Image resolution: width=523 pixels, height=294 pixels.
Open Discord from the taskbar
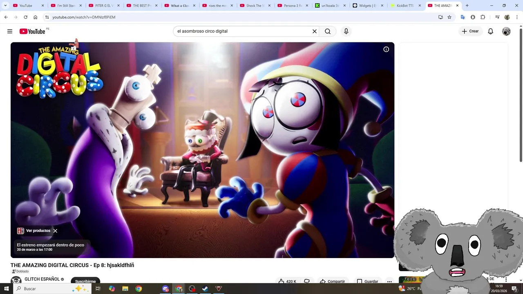pyautogui.click(x=165, y=289)
